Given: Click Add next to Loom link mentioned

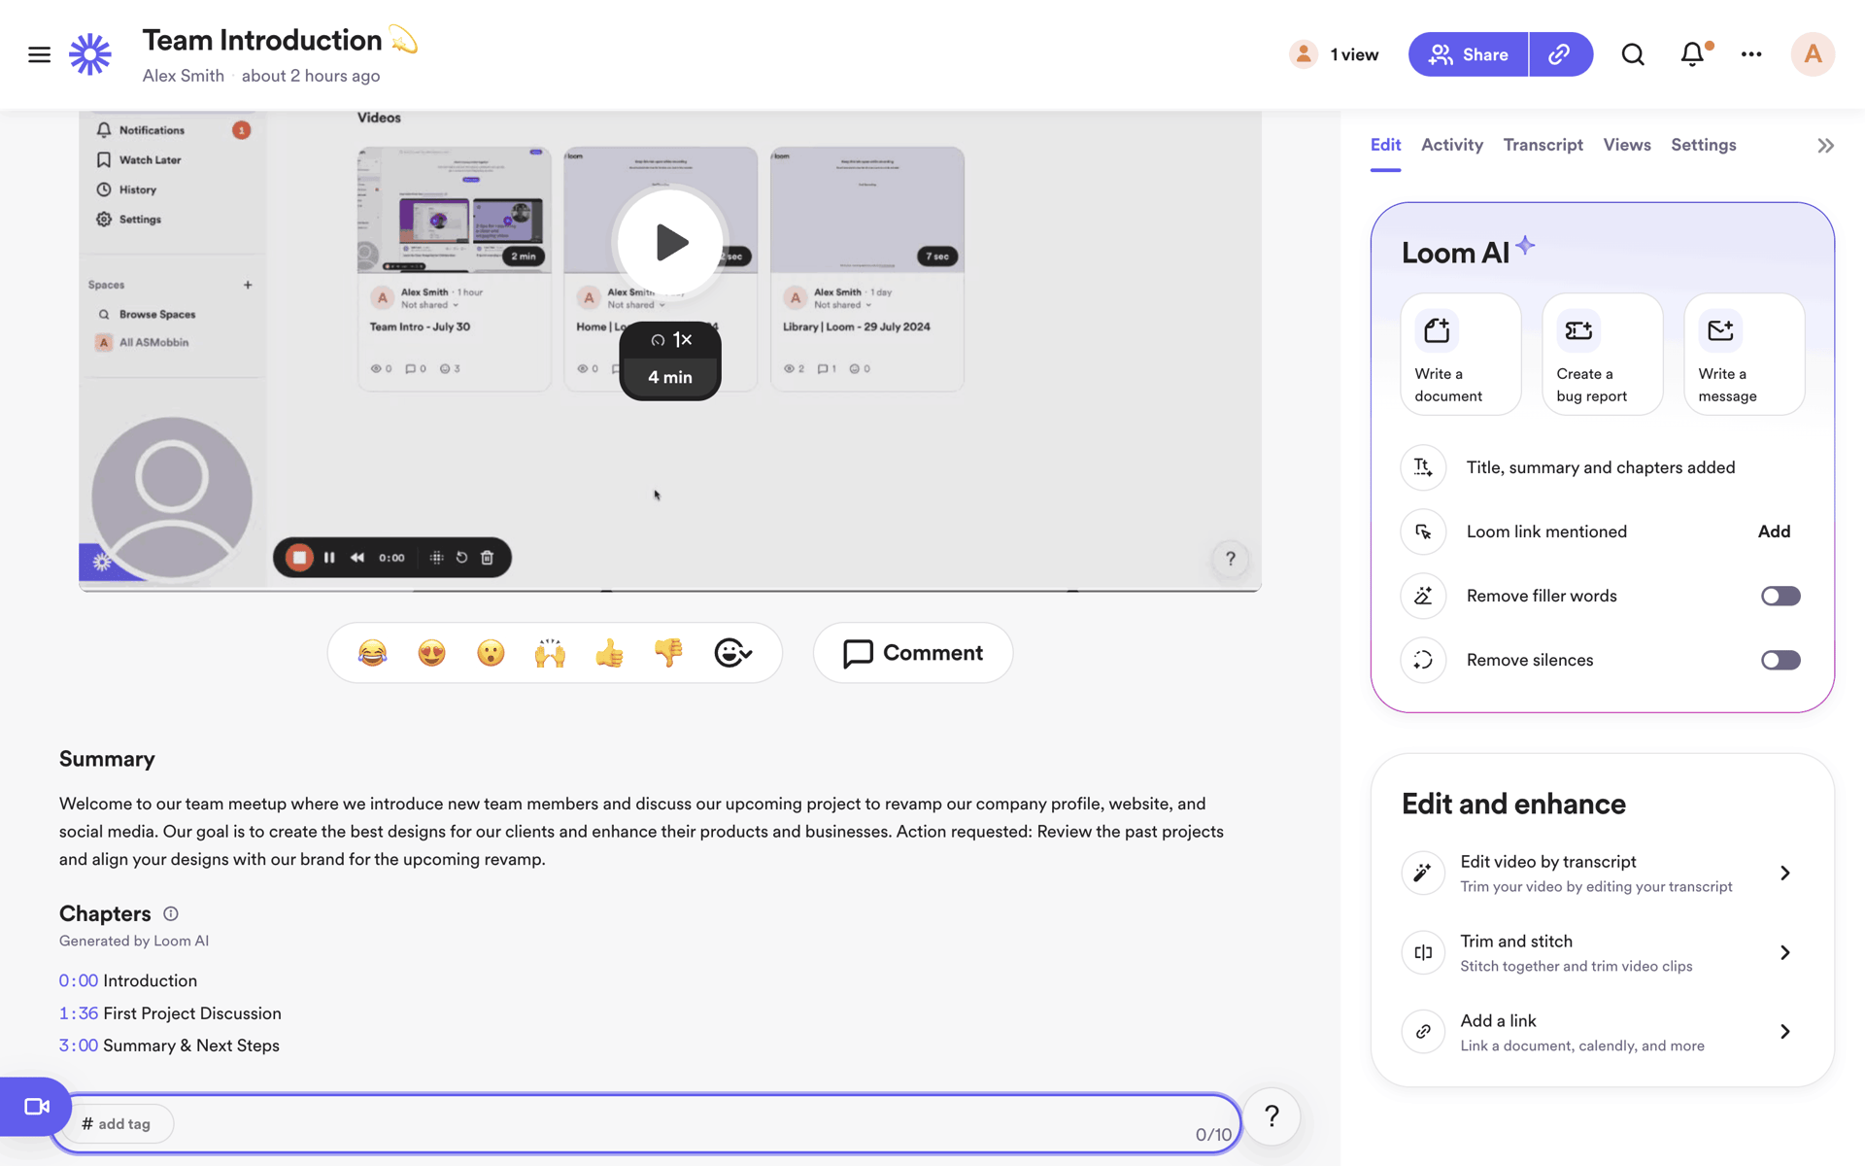Looking at the screenshot, I should click(1774, 532).
